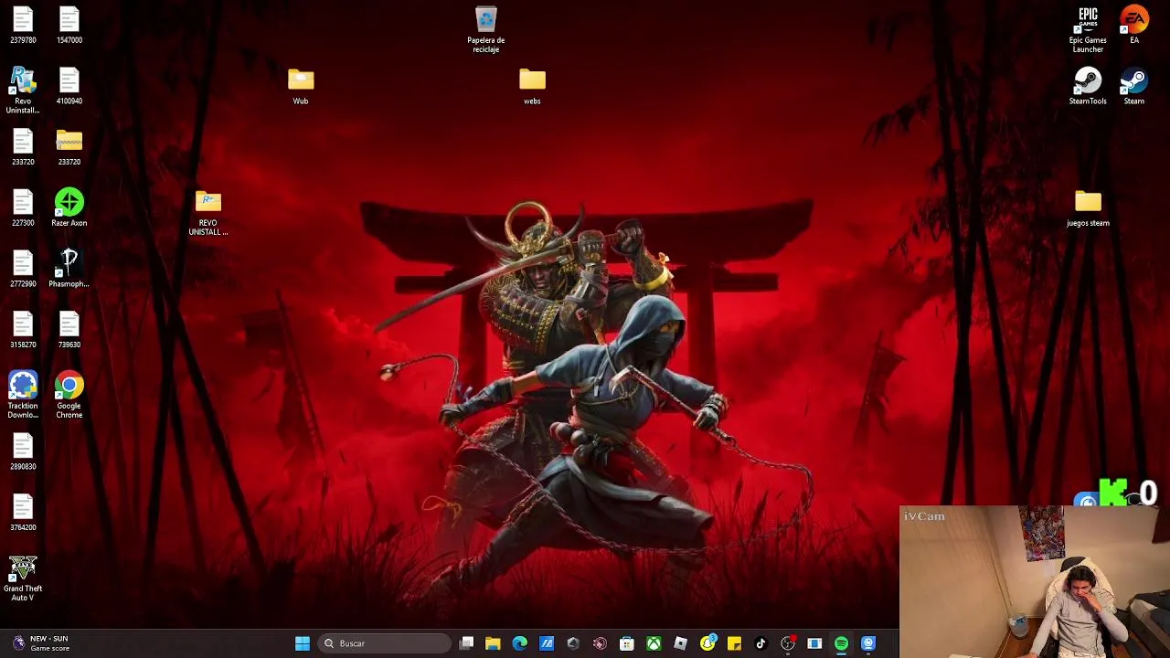The image size is (1170, 658).
Task: Select the REVO UNISTALL folder
Action: point(208,212)
